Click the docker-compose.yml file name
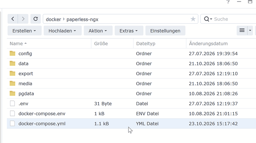 click(42, 124)
